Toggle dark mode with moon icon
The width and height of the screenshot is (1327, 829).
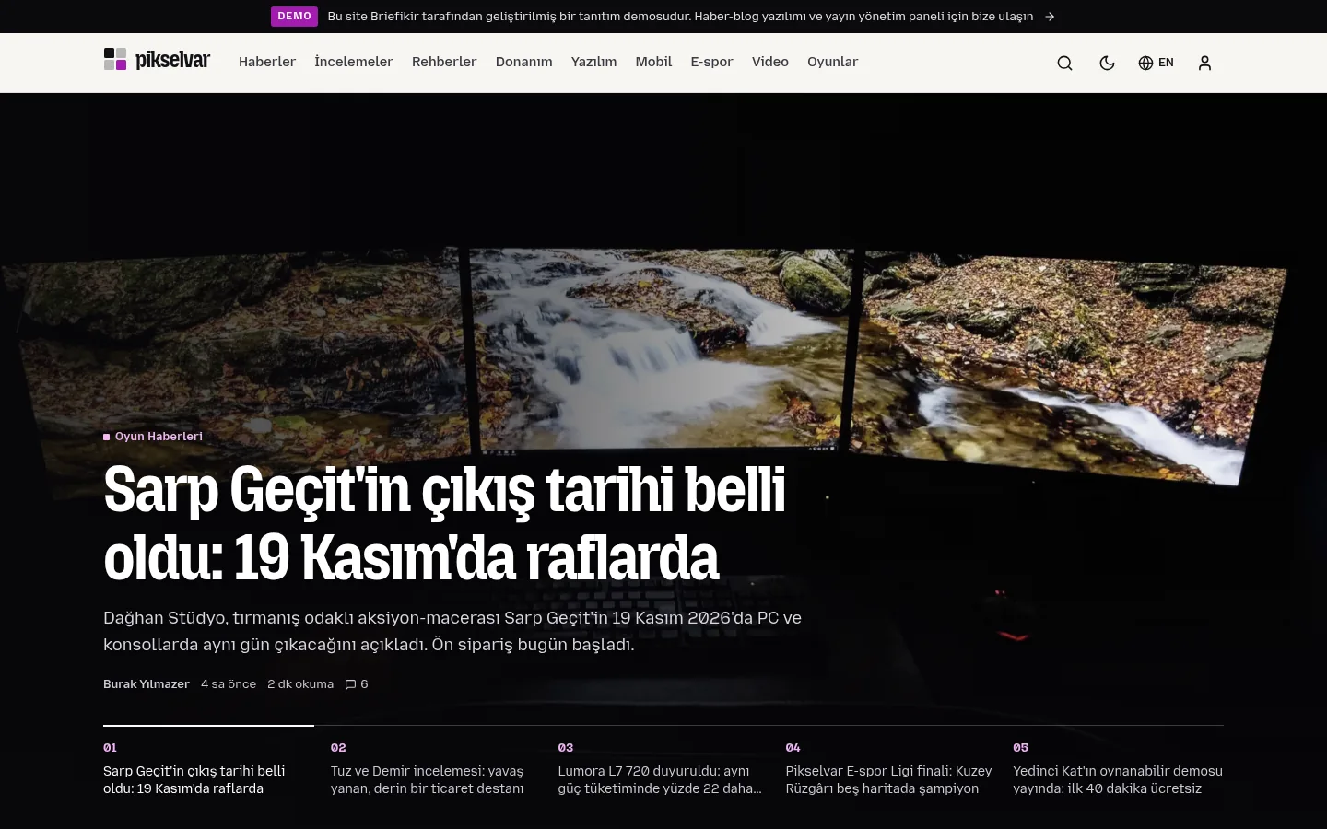(x=1107, y=63)
